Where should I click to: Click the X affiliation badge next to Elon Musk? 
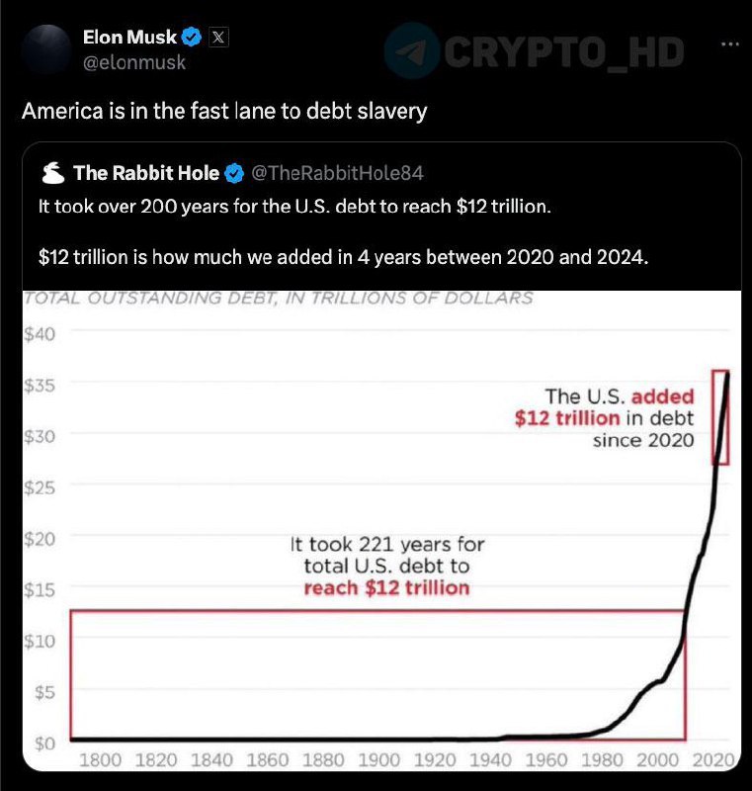tap(218, 38)
